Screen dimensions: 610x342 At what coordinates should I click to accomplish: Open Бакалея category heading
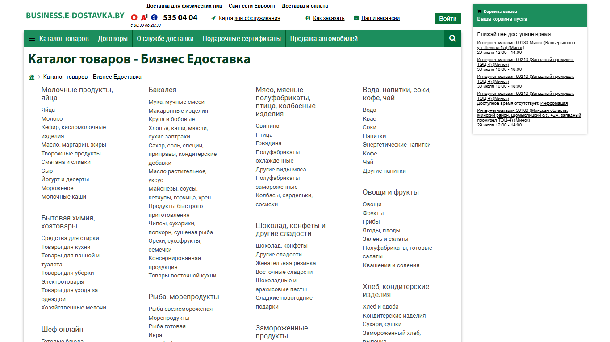point(163,90)
